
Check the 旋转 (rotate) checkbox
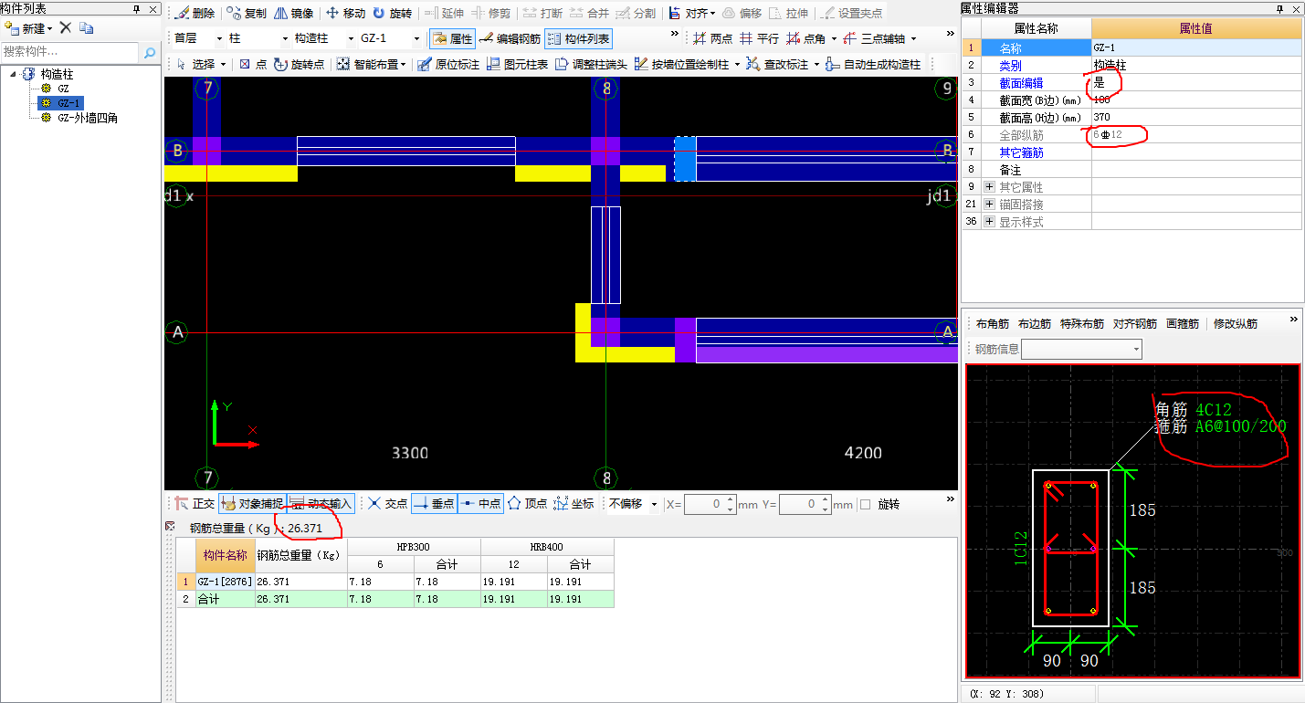(865, 504)
